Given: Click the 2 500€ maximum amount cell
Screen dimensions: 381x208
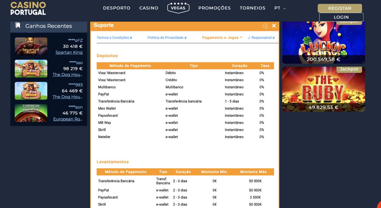Looking at the screenshot, I should 255,197.
